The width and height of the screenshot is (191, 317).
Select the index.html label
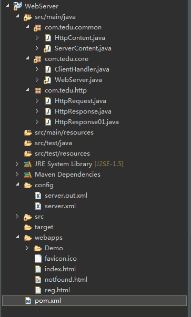[60, 269]
